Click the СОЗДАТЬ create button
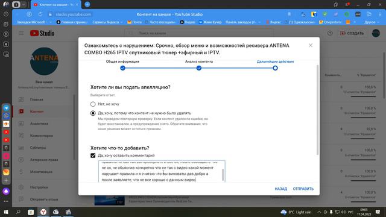The height and width of the screenshot is (217, 386). (x=352, y=33)
